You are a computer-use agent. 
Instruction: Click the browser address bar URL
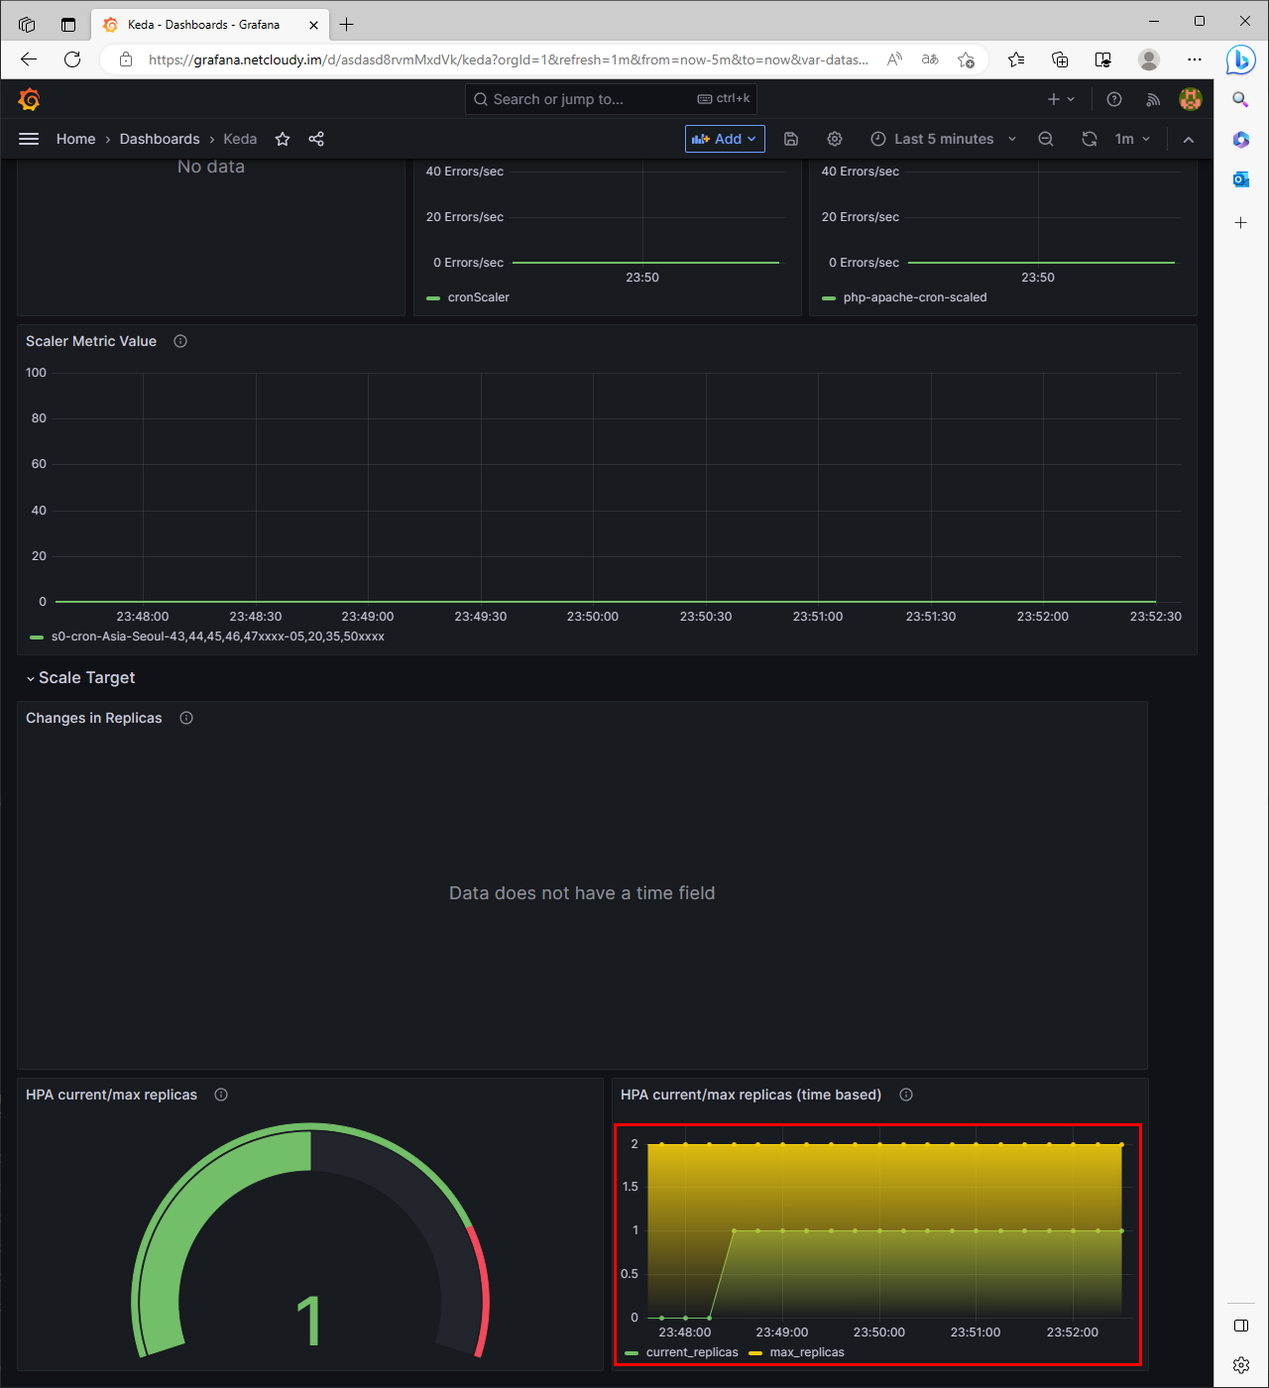pos(508,59)
